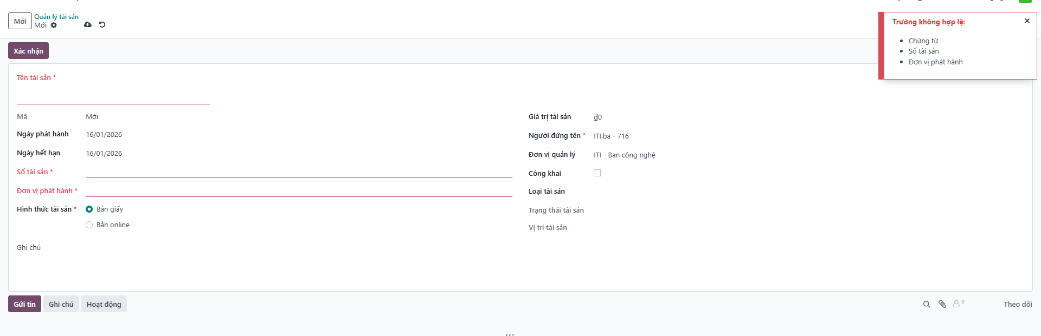
Task: Edit the Giá trị tài sản amount ₫0
Action: coord(597,117)
